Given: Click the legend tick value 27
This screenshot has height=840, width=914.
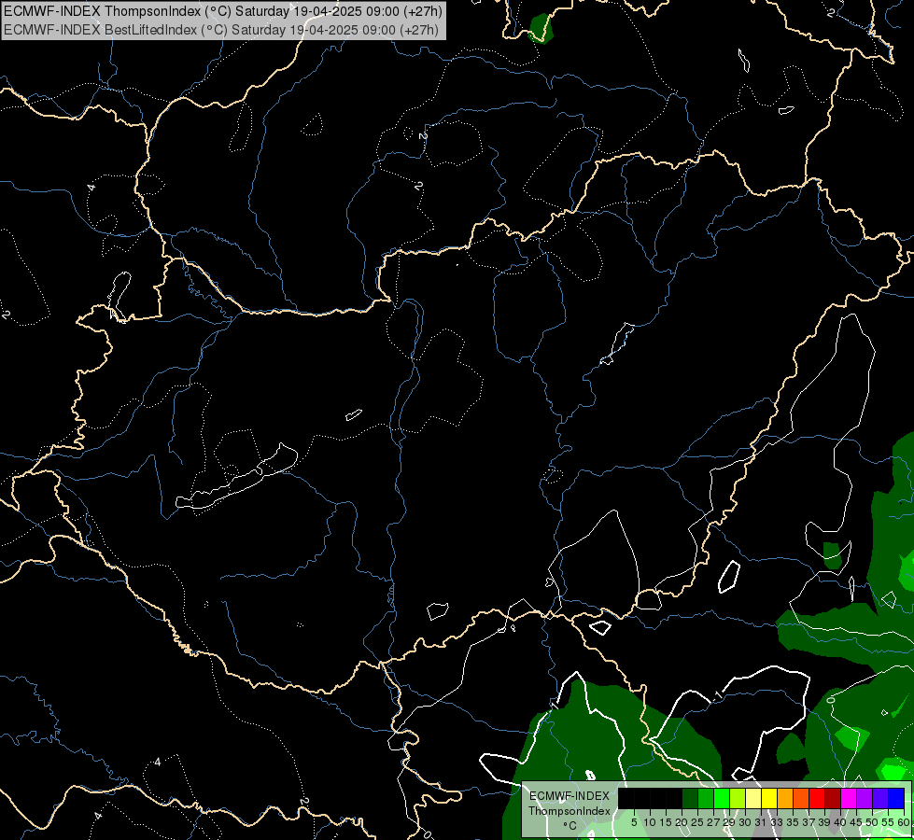Looking at the screenshot, I should coord(713,822).
